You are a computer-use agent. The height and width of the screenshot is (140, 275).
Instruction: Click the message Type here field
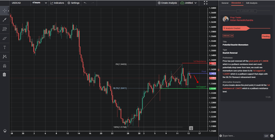click(x=242, y=136)
